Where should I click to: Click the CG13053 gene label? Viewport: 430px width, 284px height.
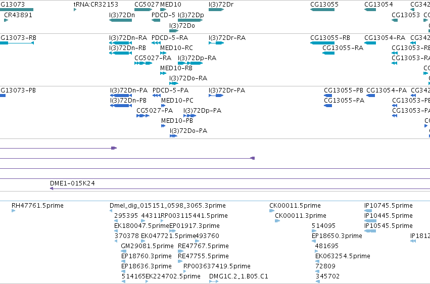[406, 15]
